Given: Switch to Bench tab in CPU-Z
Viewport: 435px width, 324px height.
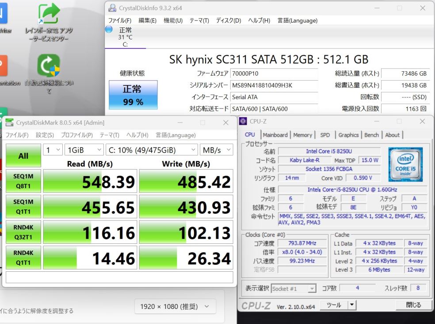Looking at the screenshot, I should [371, 135].
